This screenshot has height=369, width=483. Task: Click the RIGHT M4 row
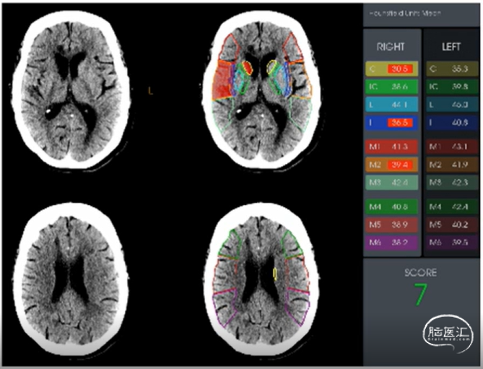(x=391, y=207)
